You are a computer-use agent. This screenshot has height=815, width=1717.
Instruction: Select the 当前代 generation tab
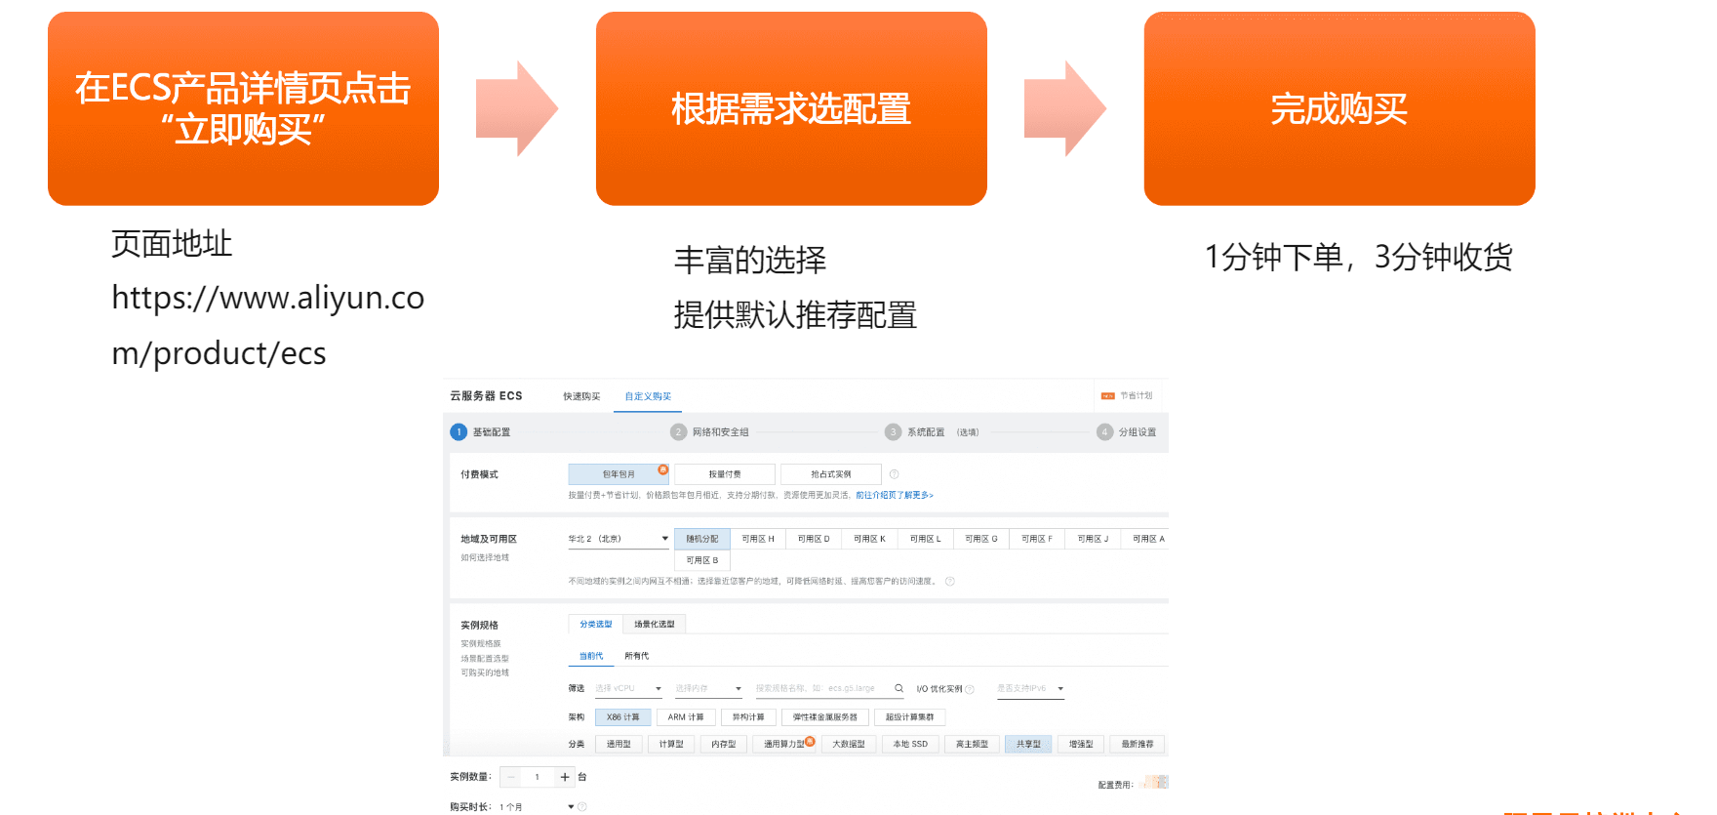591,656
